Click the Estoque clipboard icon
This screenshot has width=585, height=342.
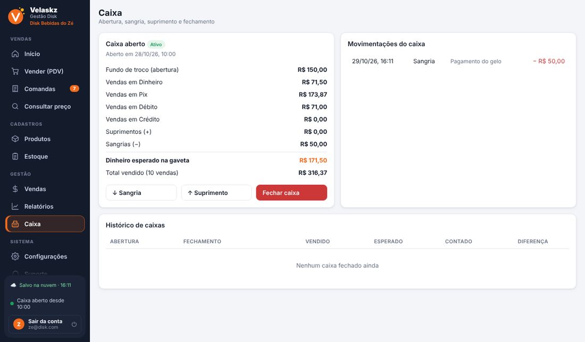point(15,156)
